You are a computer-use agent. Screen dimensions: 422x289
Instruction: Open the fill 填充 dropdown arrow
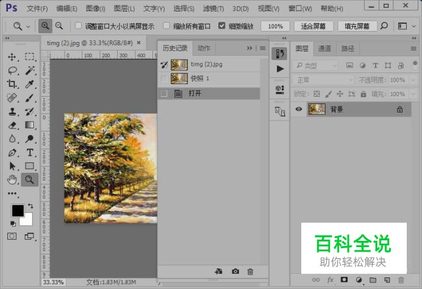coord(413,94)
